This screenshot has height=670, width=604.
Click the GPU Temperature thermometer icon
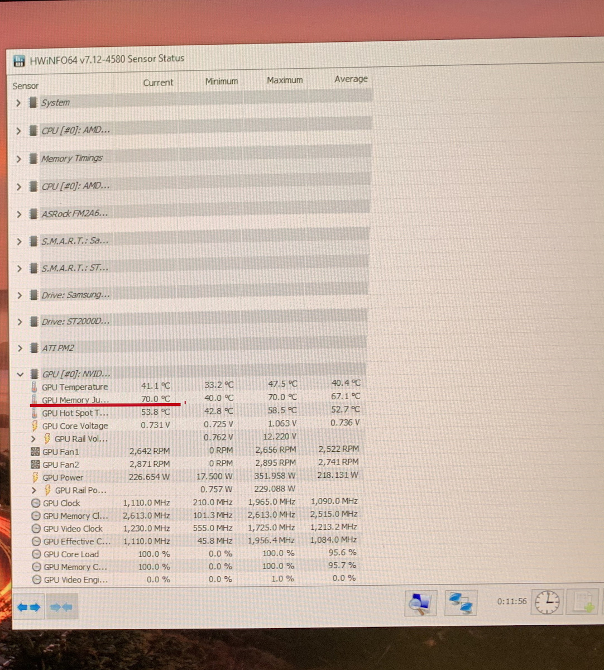pos(35,387)
